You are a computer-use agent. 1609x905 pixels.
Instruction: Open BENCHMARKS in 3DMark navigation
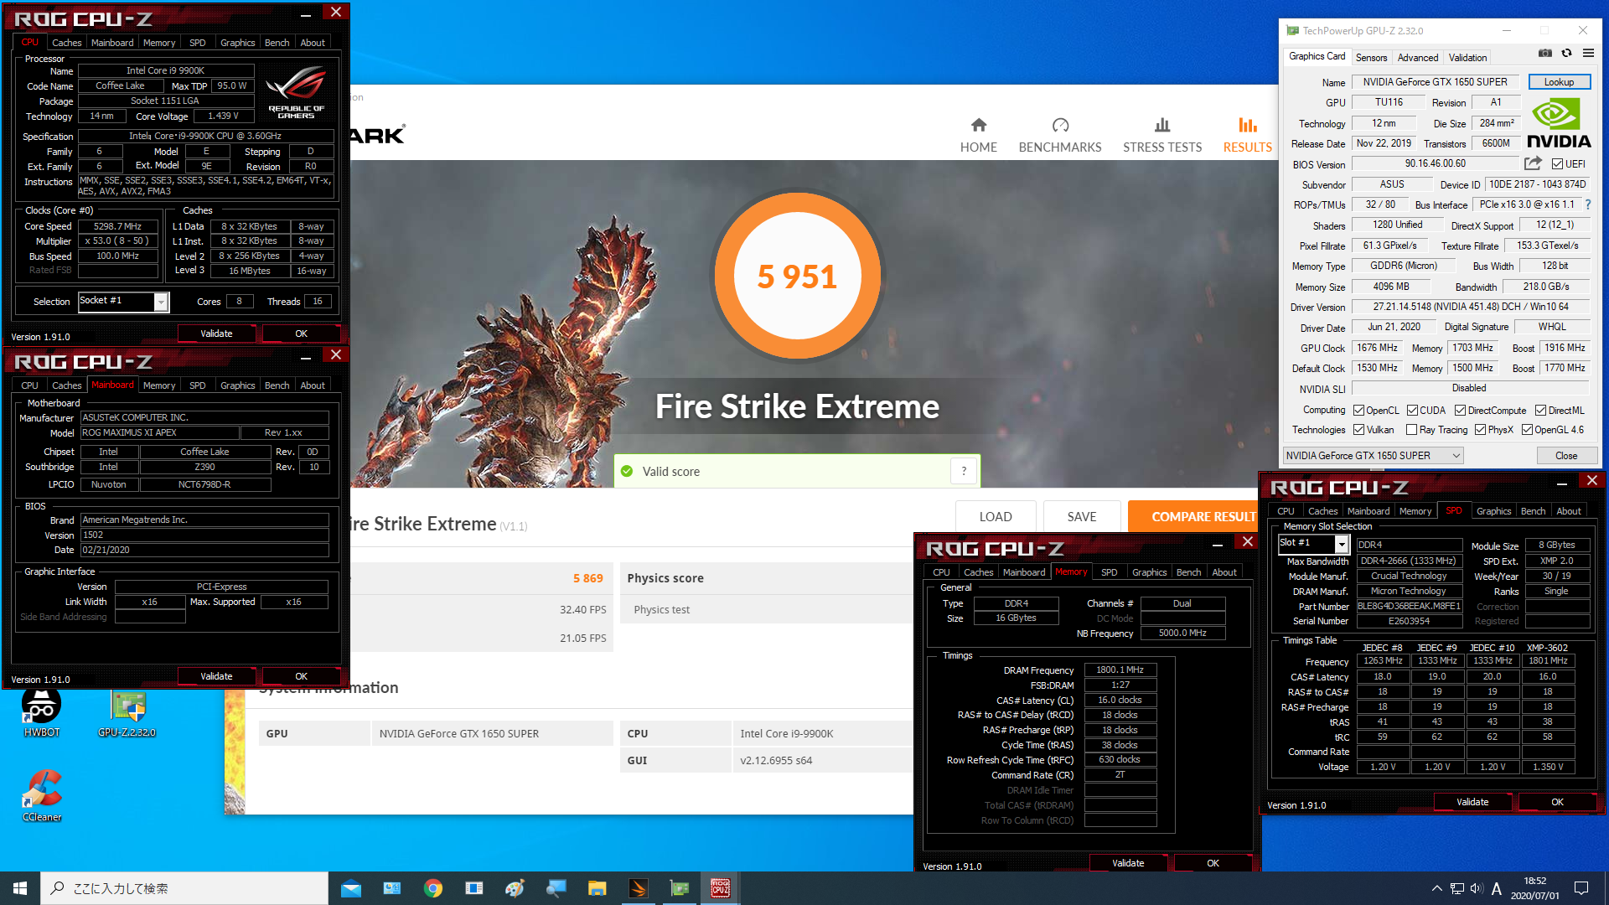[x=1060, y=136]
